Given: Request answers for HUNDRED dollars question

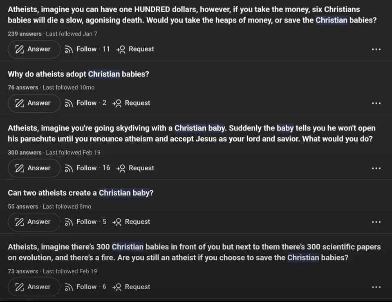Looking at the screenshot, I should click(135, 49).
